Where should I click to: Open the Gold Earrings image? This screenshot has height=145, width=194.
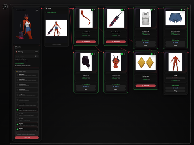pos(145,63)
